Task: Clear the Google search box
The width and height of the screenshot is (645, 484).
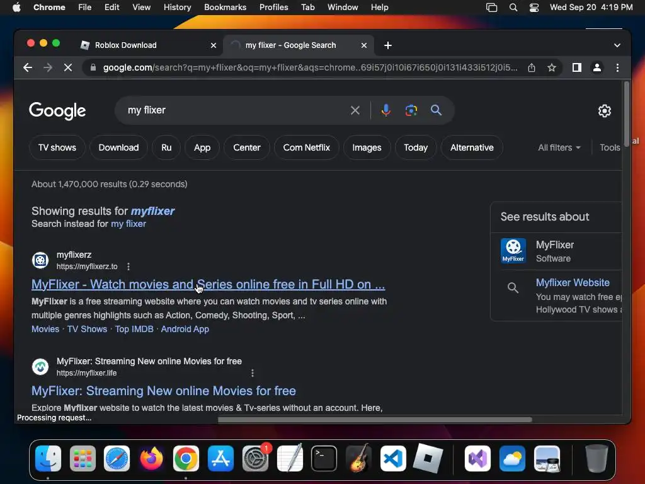Action: click(355, 110)
